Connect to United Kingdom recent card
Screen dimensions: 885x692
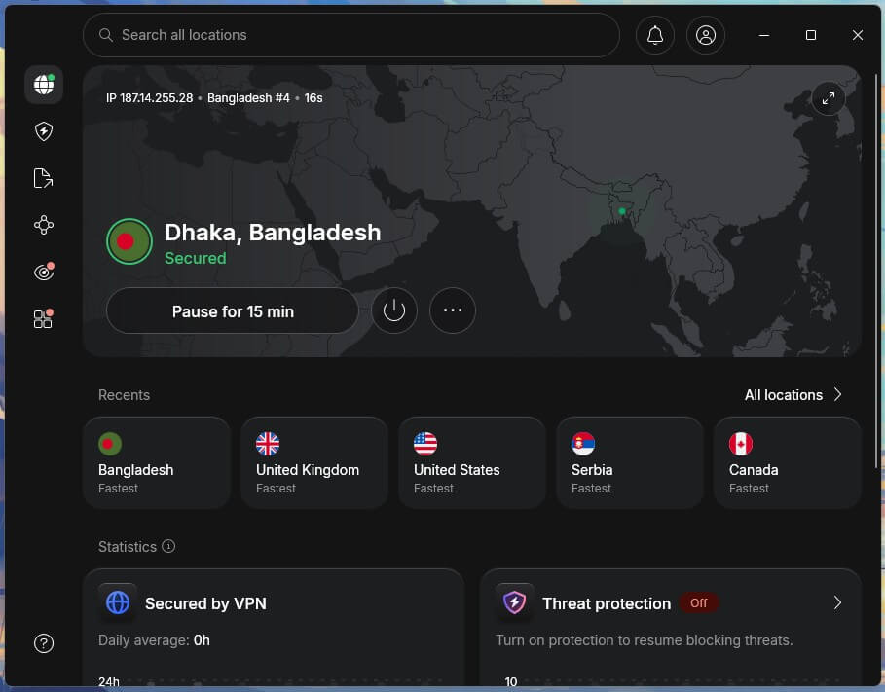314,463
